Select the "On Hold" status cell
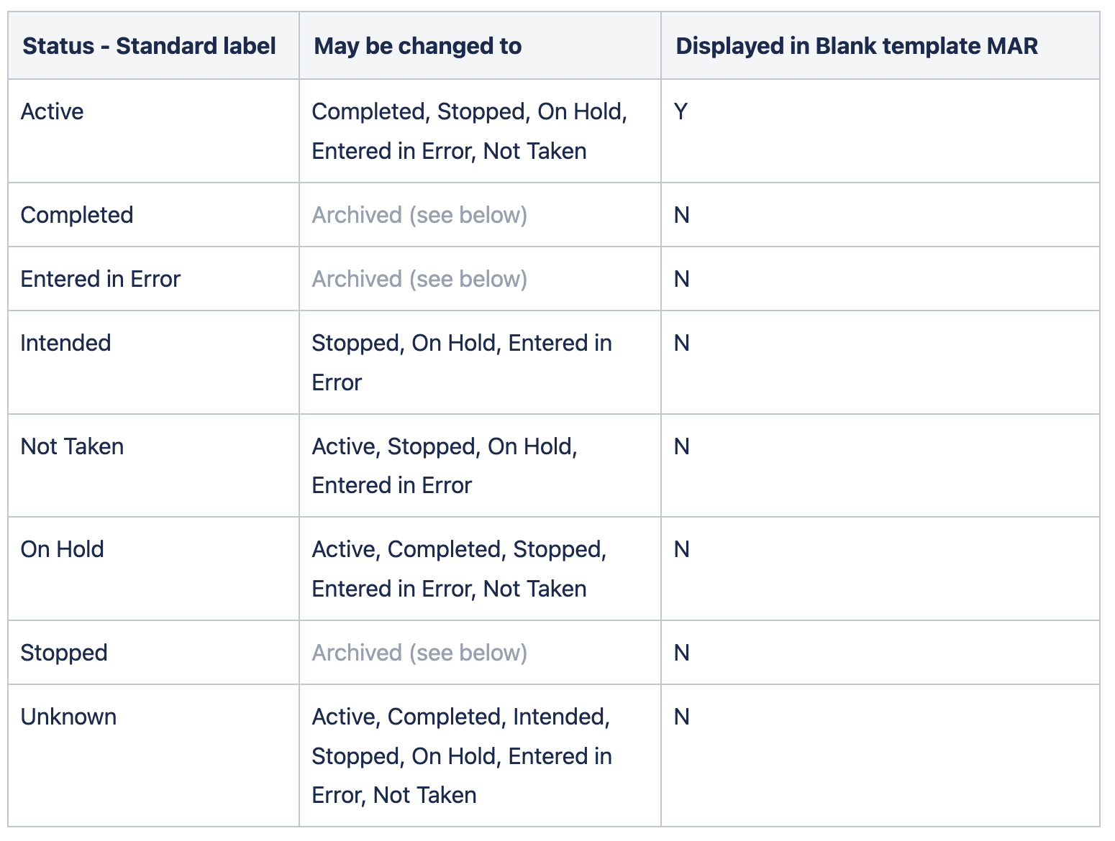Screen dimensions: 1115x841 62,549
